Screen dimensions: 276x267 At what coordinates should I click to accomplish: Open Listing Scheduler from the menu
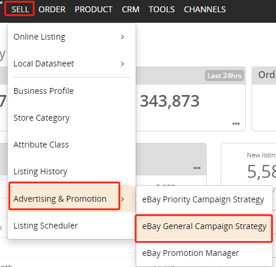[72, 226]
